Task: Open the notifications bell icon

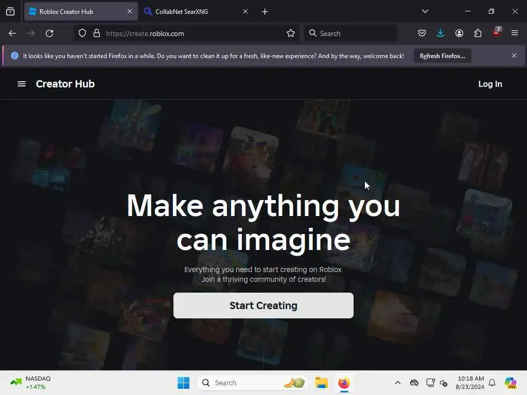Action: 492,383
